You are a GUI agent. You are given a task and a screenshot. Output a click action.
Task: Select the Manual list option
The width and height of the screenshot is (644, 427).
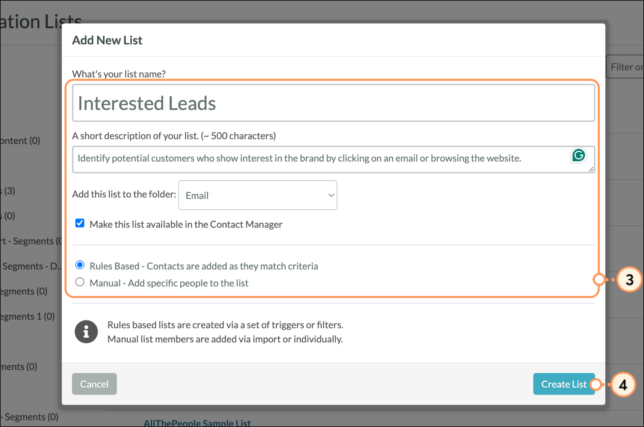click(80, 282)
